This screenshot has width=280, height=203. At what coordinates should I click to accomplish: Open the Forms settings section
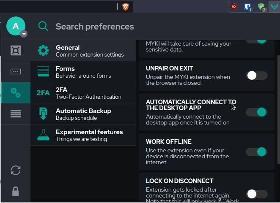pos(83,72)
